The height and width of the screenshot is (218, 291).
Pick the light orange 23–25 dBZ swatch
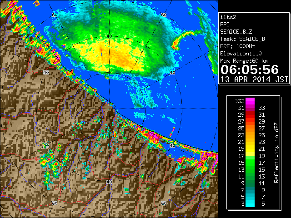click(250, 135)
